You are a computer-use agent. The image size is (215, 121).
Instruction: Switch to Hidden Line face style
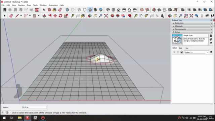[x=85, y=10]
